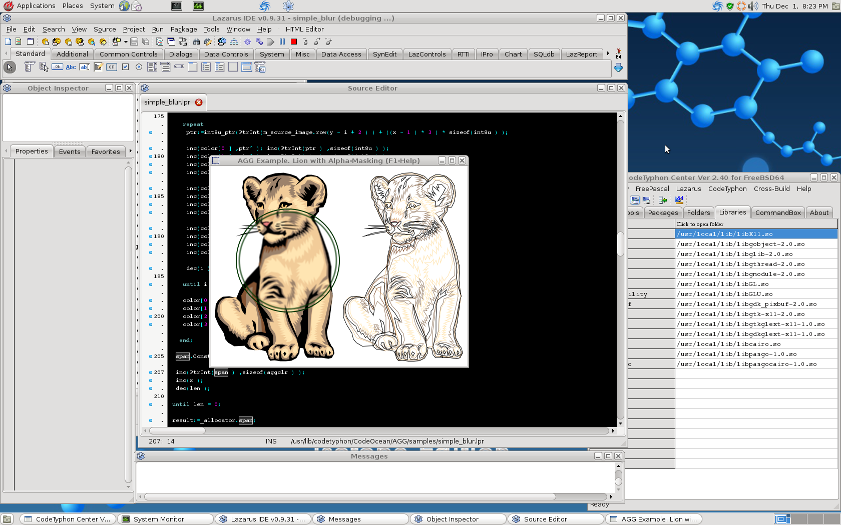Click the server arrow icon in CodeTyphon Center
Viewport: 841px width, 525px height.
663,200
